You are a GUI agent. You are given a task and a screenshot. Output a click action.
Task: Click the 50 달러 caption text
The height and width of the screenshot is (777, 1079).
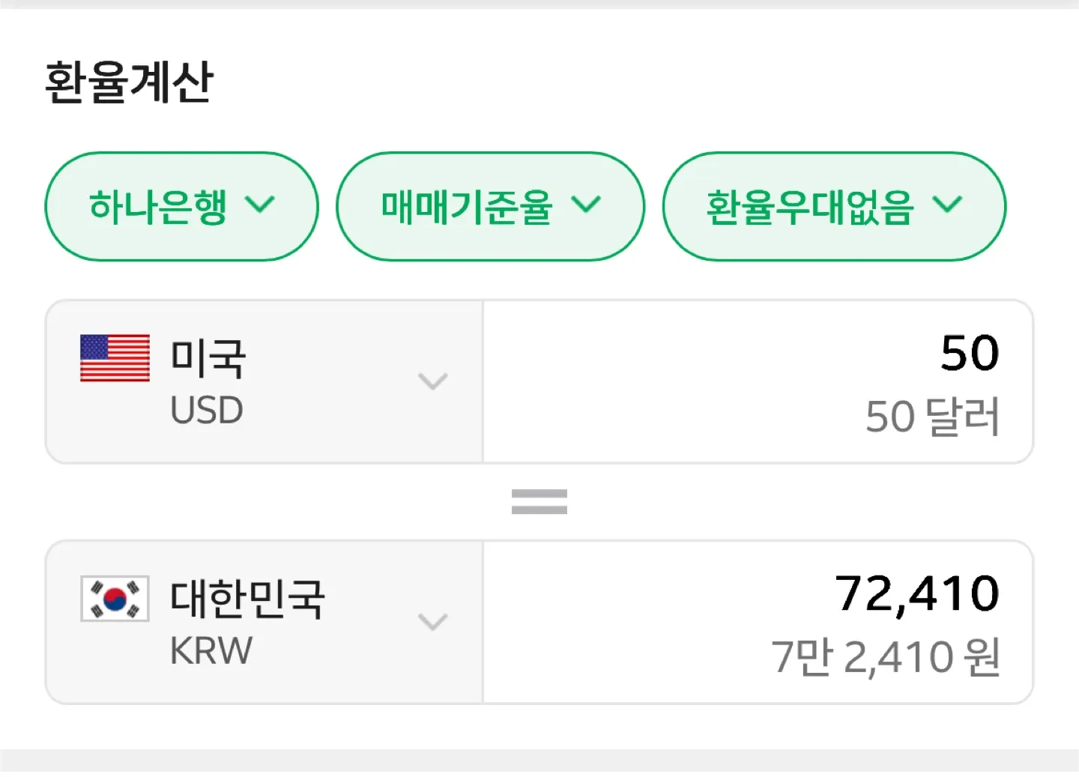pos(932,417)
